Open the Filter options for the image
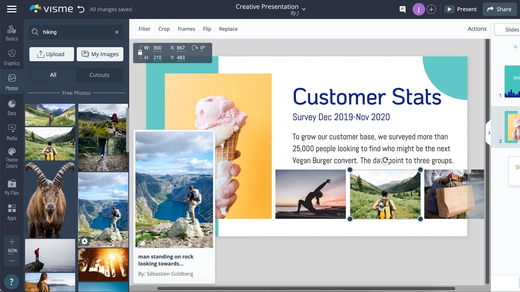The height and width of the screenshot is (292, 520). click(144, 29)
